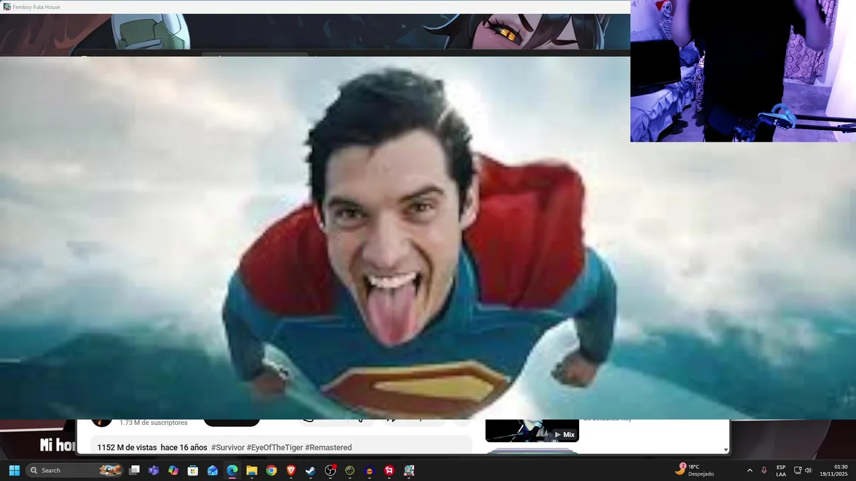This screenshot has width=856, height=481.
Task: Switch ESP LAA keyboard language
Action: (781, 470)
